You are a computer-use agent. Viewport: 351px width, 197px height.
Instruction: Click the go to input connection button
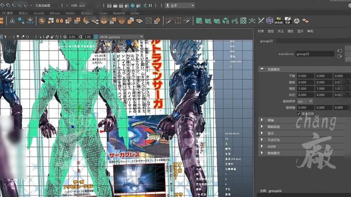(x=340, y=51)
